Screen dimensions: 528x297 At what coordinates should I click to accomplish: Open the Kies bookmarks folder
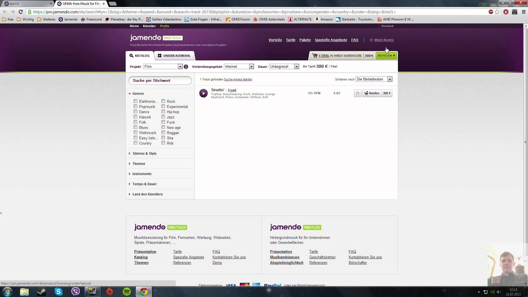8,19
